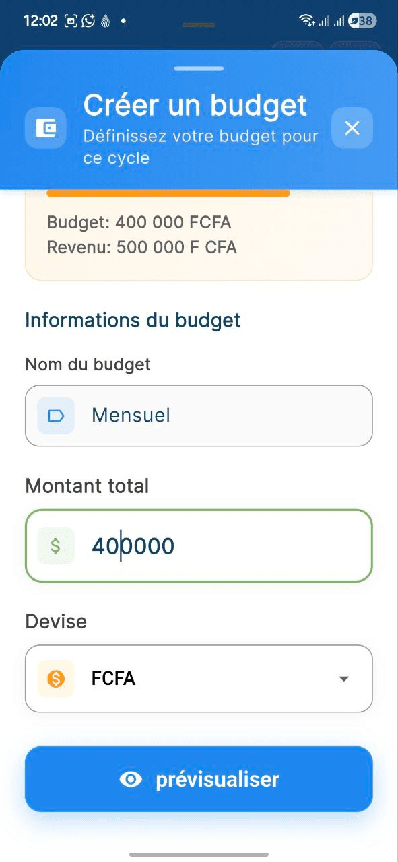The height and width of the screenshot is (862, 398).
Task: Tap the tag icon in the budget name field
Action: coord(55,416)
